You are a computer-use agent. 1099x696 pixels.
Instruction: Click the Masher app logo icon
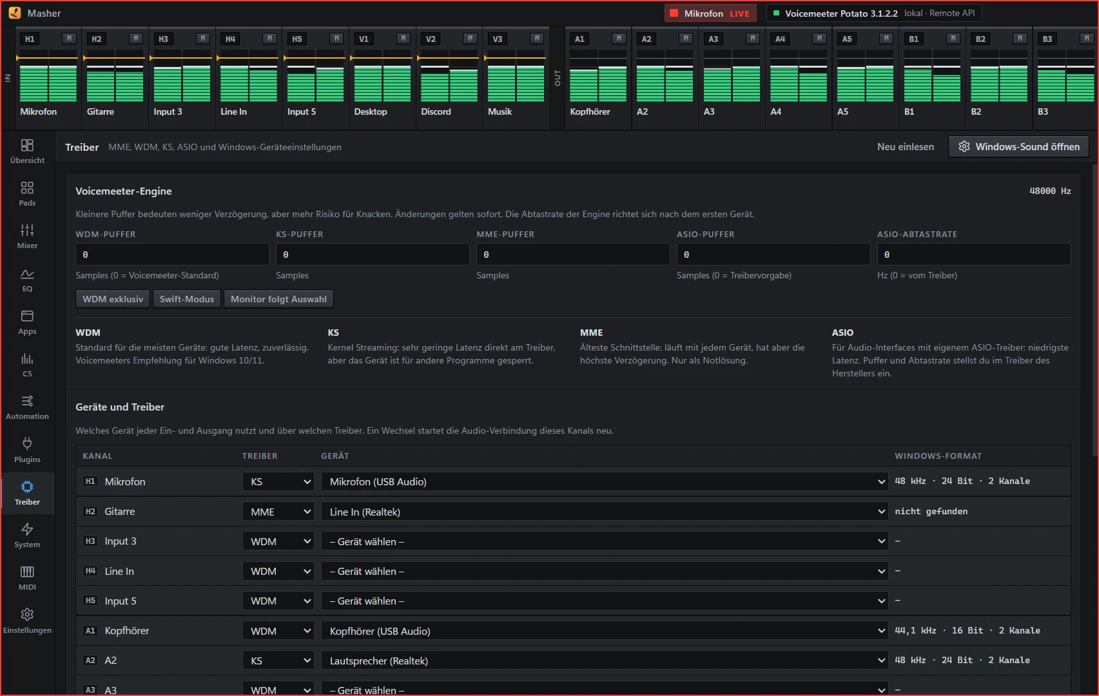[x=14, y=13]
